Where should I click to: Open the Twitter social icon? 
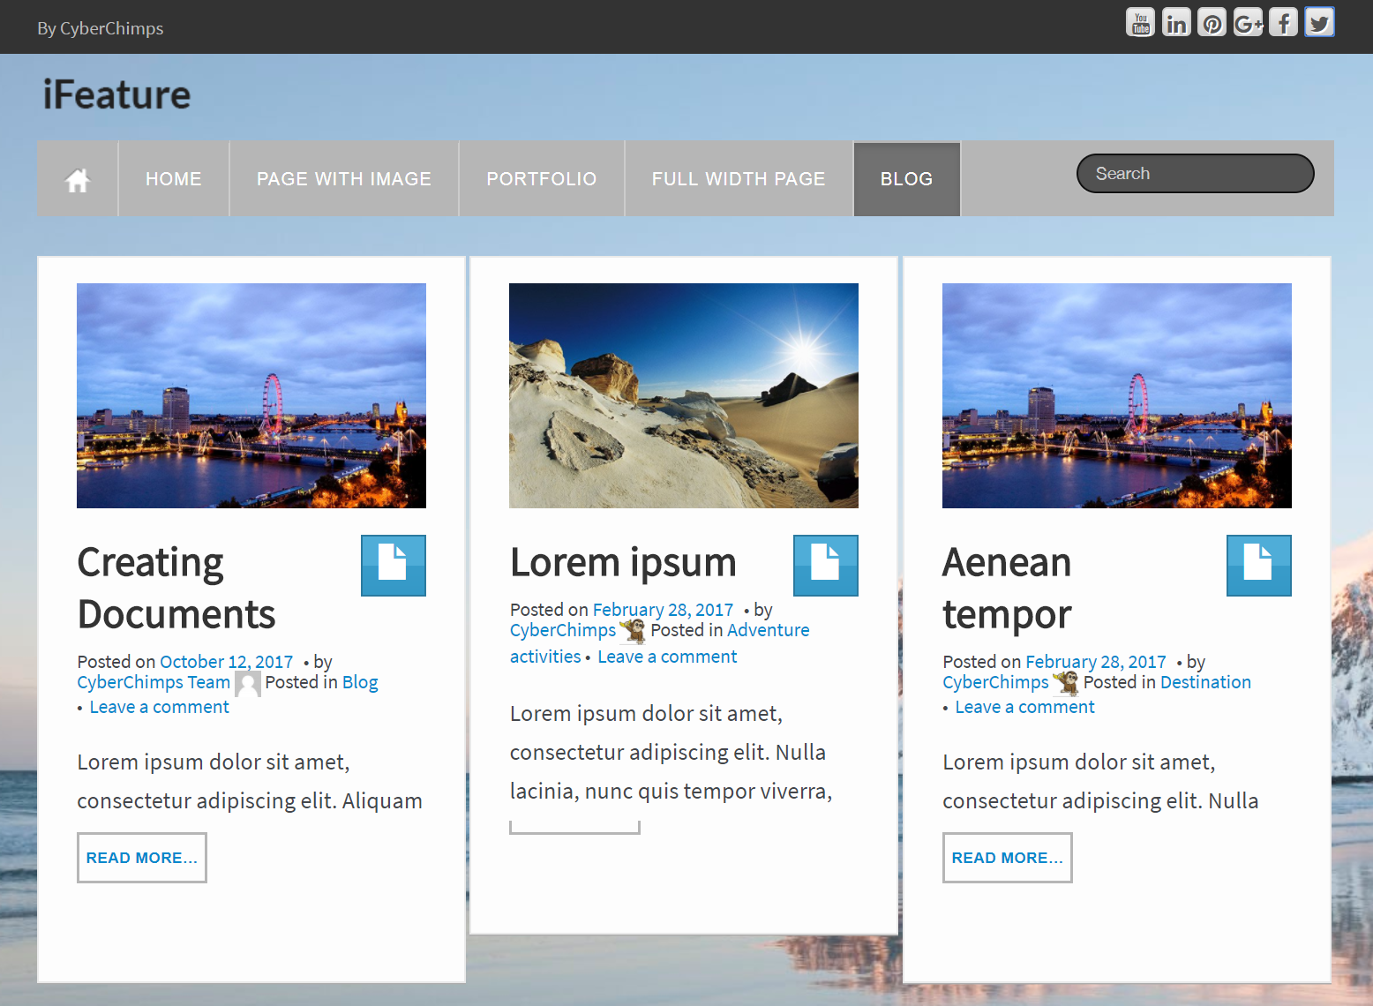[1319, 22]
